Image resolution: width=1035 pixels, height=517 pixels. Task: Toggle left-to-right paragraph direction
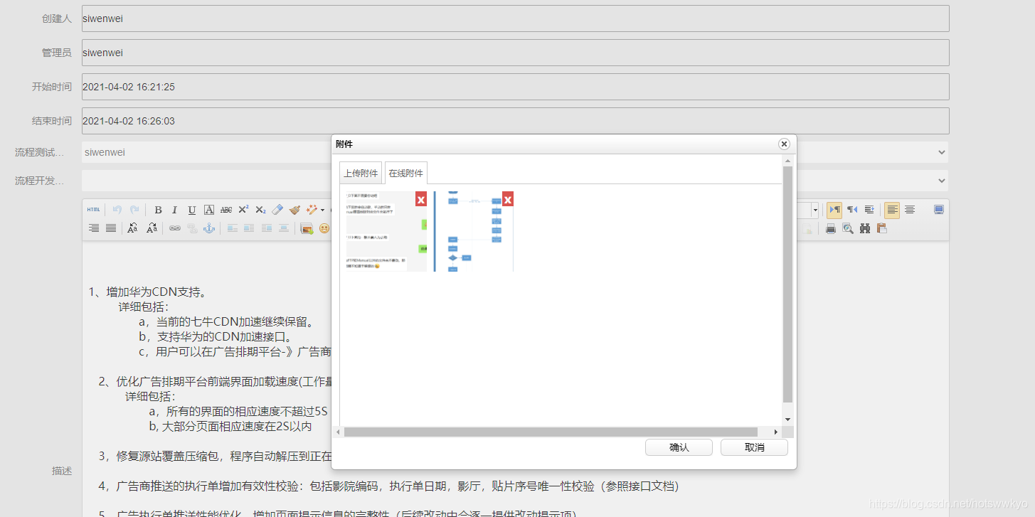tap(834, 209)
